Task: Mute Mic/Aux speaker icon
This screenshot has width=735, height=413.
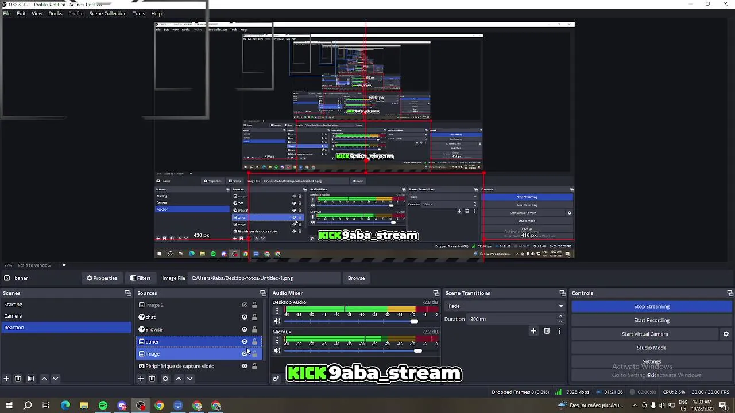Action: point(277,350)
